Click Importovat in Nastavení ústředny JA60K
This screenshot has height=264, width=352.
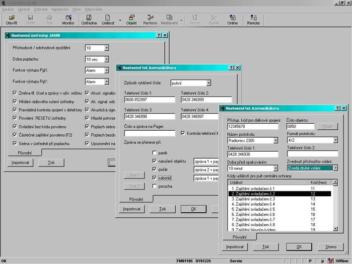coord(20,163)
